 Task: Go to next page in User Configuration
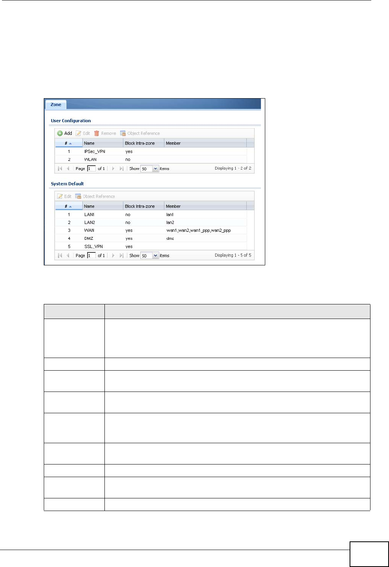tap(113, 168)
